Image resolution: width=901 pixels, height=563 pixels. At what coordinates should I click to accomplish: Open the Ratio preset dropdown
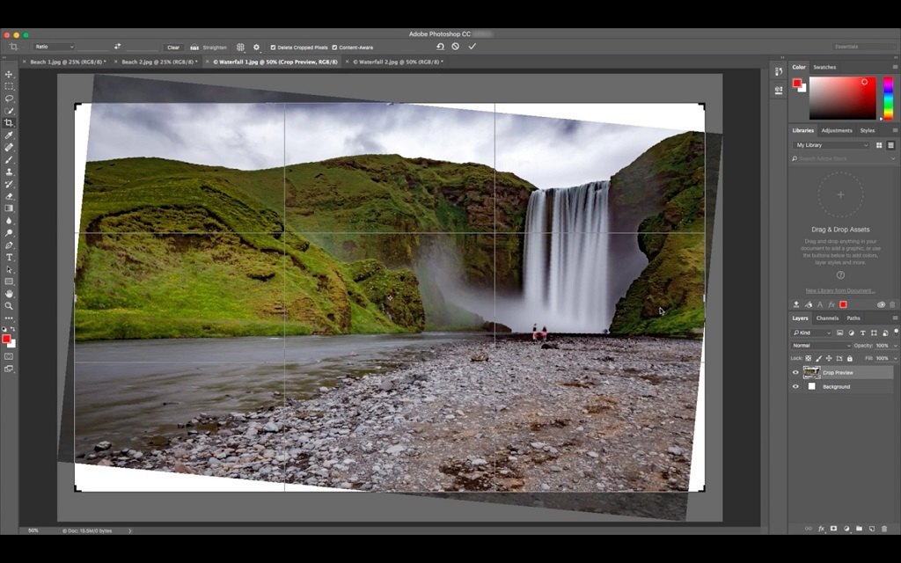(x=54, y=47)
